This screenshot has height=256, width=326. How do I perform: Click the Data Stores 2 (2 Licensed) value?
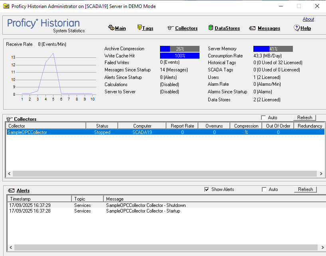[x=267, y=100]
